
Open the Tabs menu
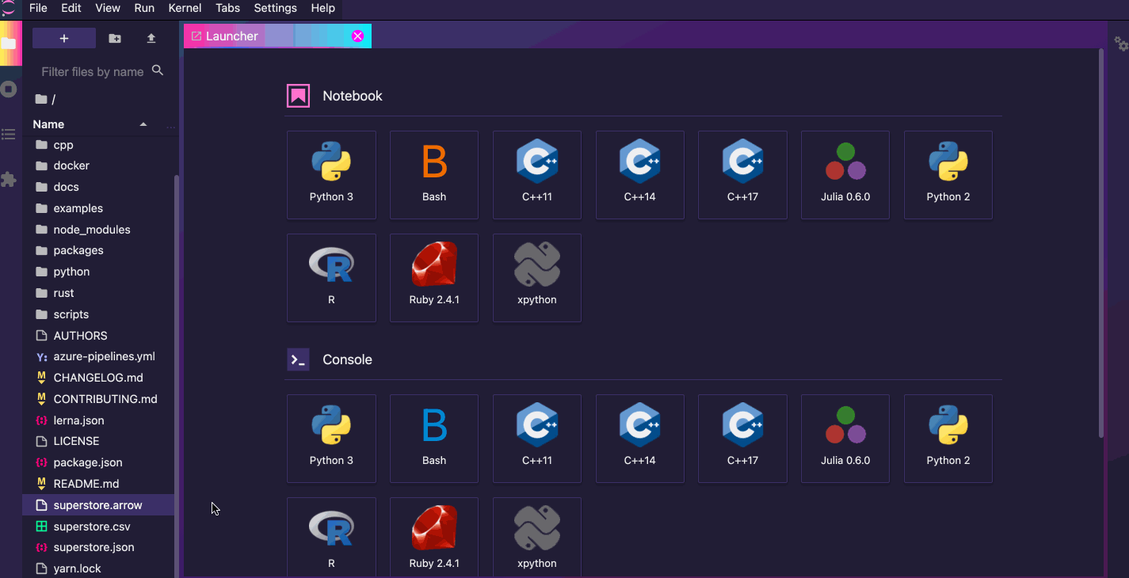click(x=228, y=8)
